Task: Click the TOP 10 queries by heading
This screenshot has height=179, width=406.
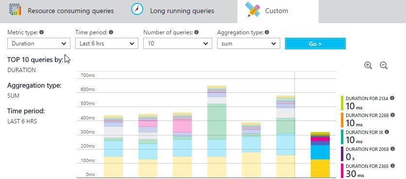Action: (35, 60)
